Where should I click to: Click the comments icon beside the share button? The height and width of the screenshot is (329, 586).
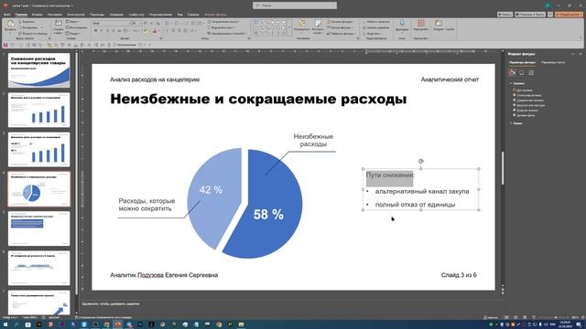point(550,15)
